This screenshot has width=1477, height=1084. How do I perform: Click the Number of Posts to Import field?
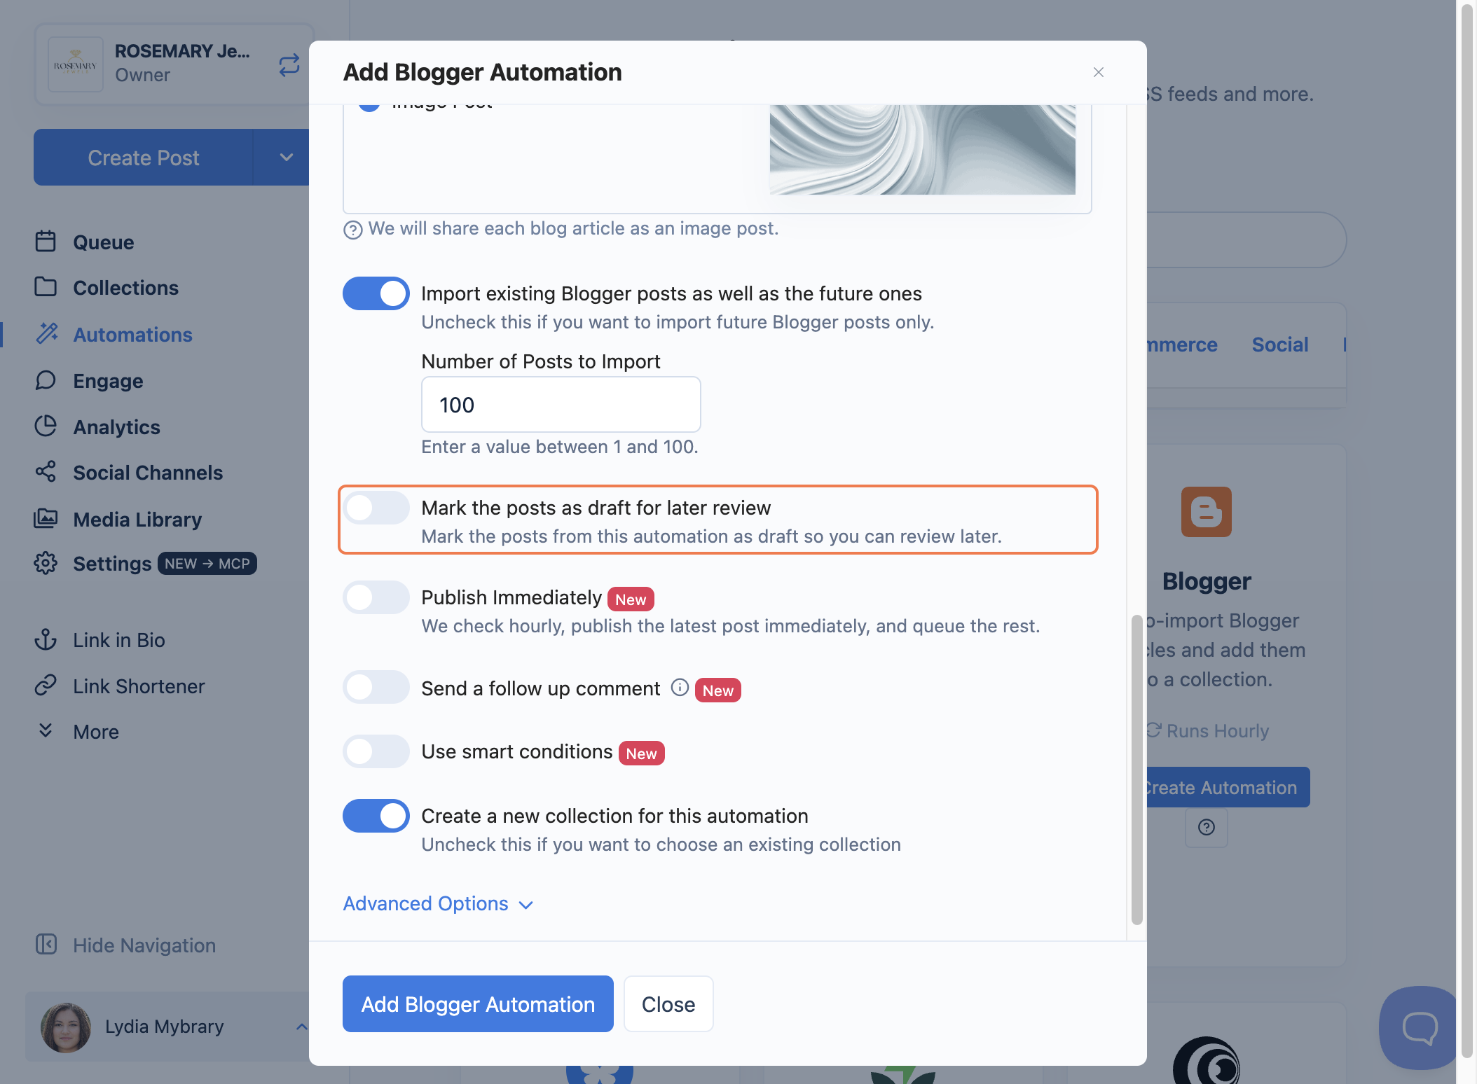pos(561,405)
